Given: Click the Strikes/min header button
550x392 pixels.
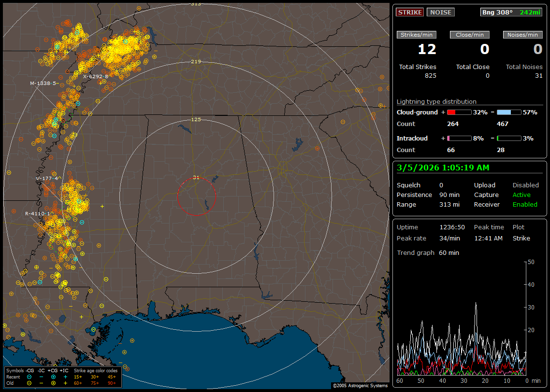Looking at the screenshot, I should click(417, 35).
